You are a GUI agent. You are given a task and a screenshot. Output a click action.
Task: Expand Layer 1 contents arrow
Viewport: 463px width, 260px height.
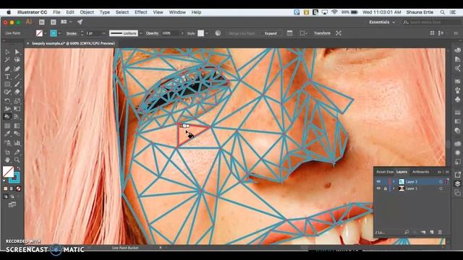point(394,188)
